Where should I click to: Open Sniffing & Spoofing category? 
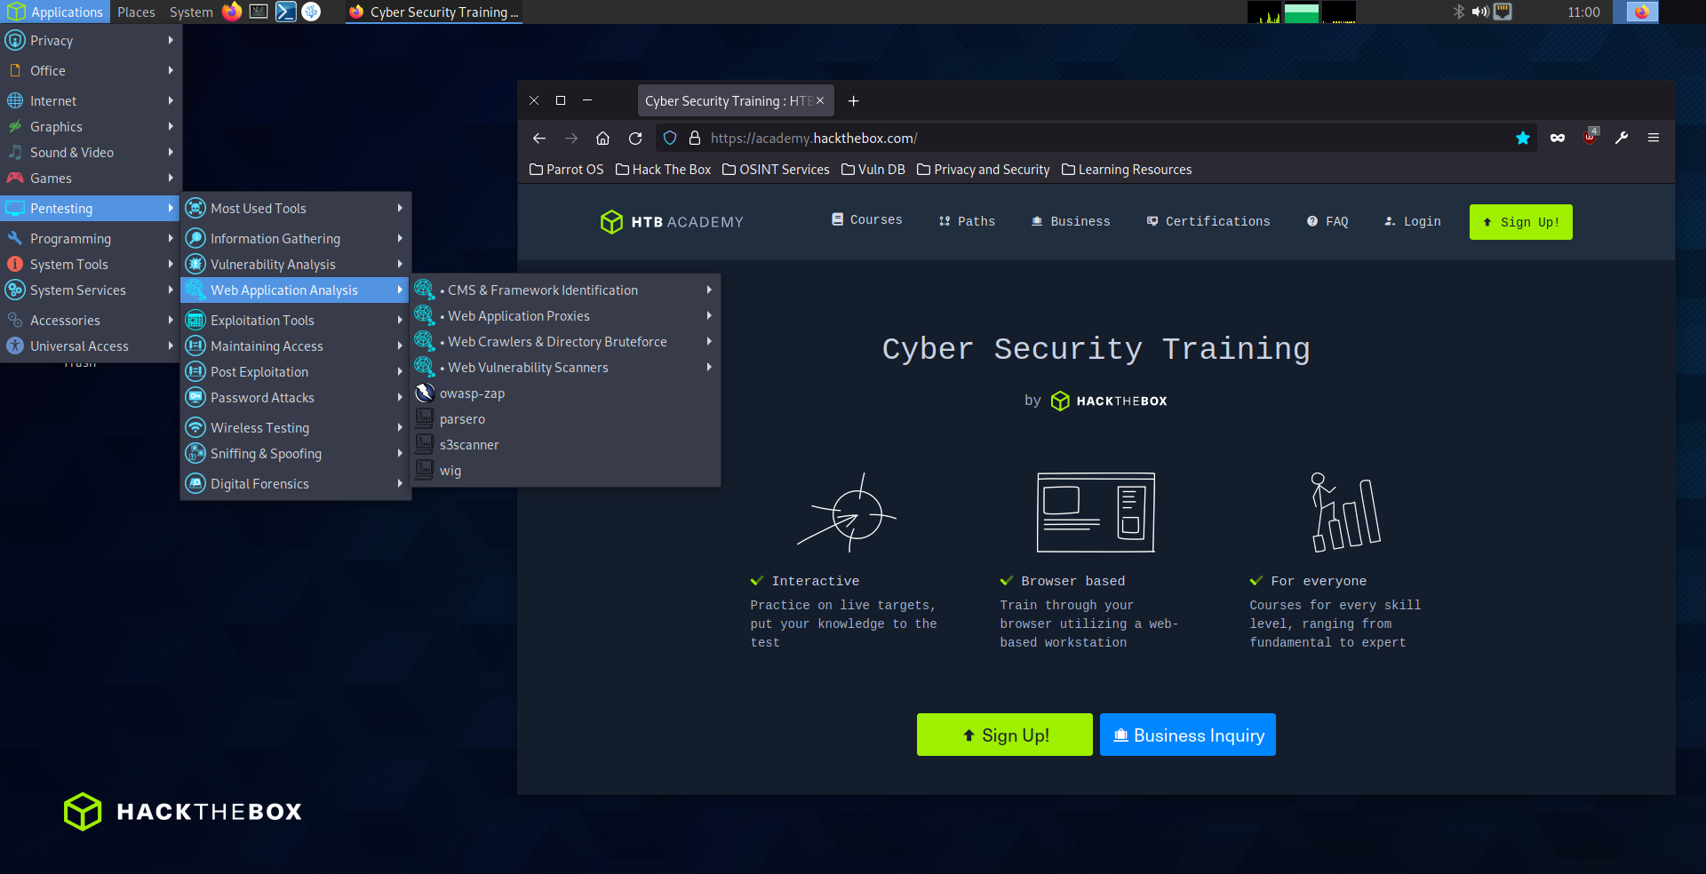[x=295, y=454]
